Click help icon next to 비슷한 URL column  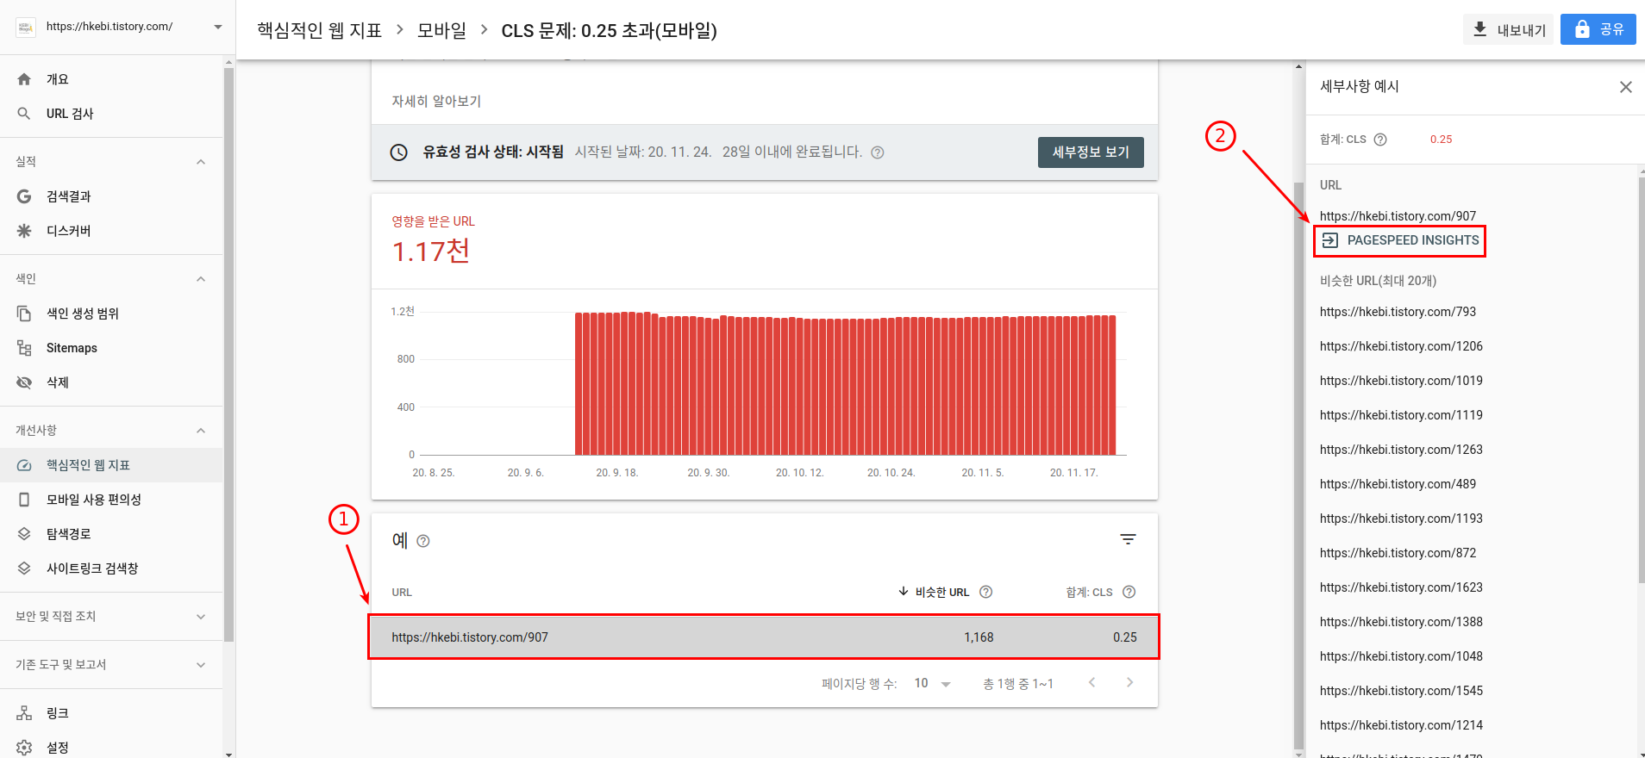986,592
